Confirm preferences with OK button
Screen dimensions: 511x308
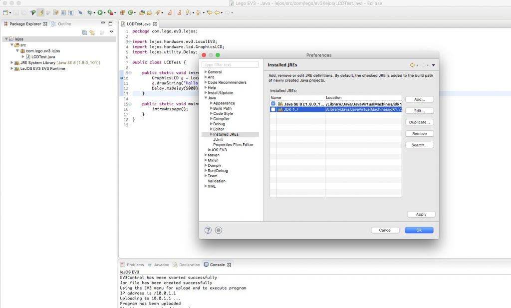(x=419, y=230)
